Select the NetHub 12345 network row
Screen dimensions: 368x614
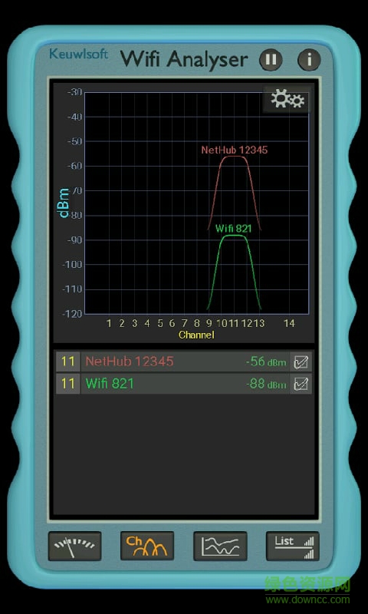184,361
